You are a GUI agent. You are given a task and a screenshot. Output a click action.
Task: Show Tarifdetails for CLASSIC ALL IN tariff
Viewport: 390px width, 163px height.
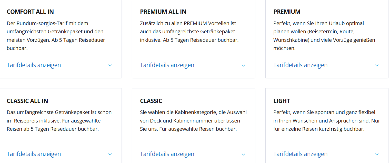tap(34, 154)
